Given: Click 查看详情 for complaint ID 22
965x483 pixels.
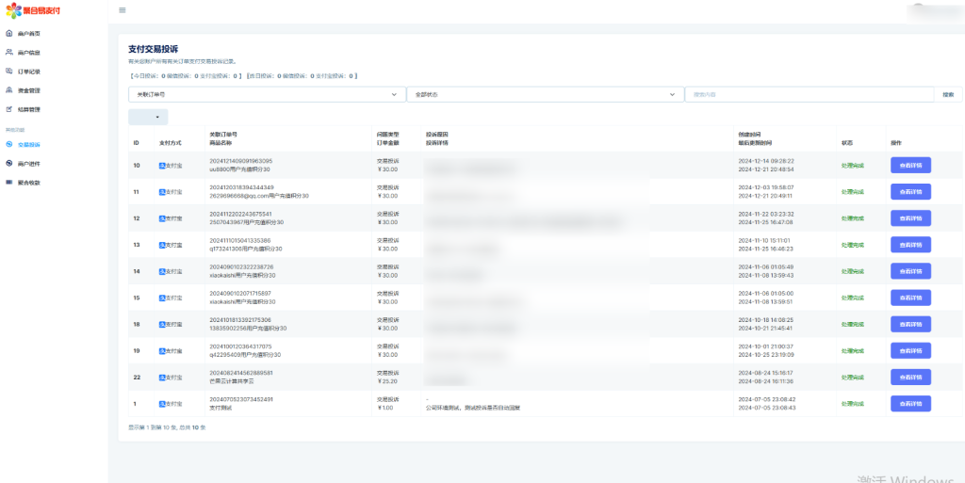Looking at the screenshot, I should click(x=910, y=377).
